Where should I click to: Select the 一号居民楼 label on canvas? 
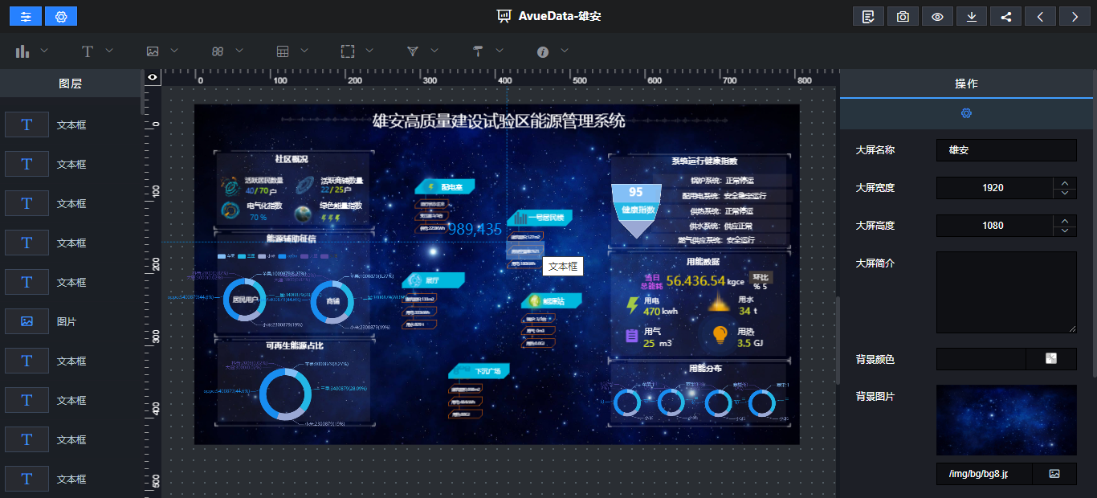point(540,218)
